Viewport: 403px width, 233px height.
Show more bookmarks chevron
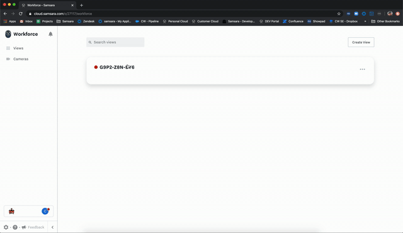pos(365,21)
